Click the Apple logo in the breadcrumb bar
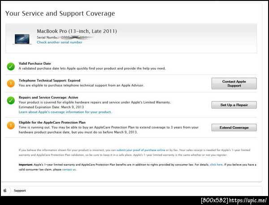 coord(5,190)
